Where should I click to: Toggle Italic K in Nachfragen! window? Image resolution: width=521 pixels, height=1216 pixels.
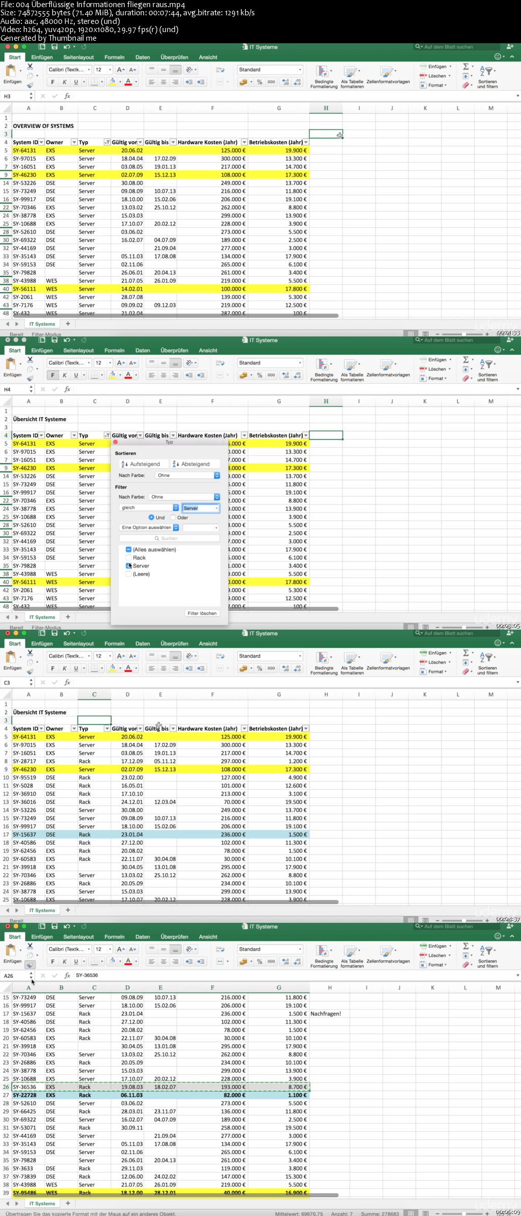click(x=65, y=962)
